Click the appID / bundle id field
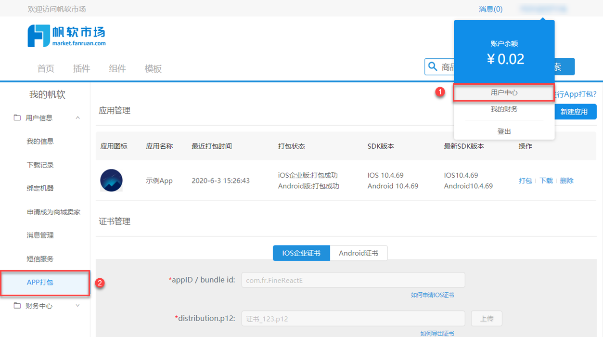 (353, 280)
